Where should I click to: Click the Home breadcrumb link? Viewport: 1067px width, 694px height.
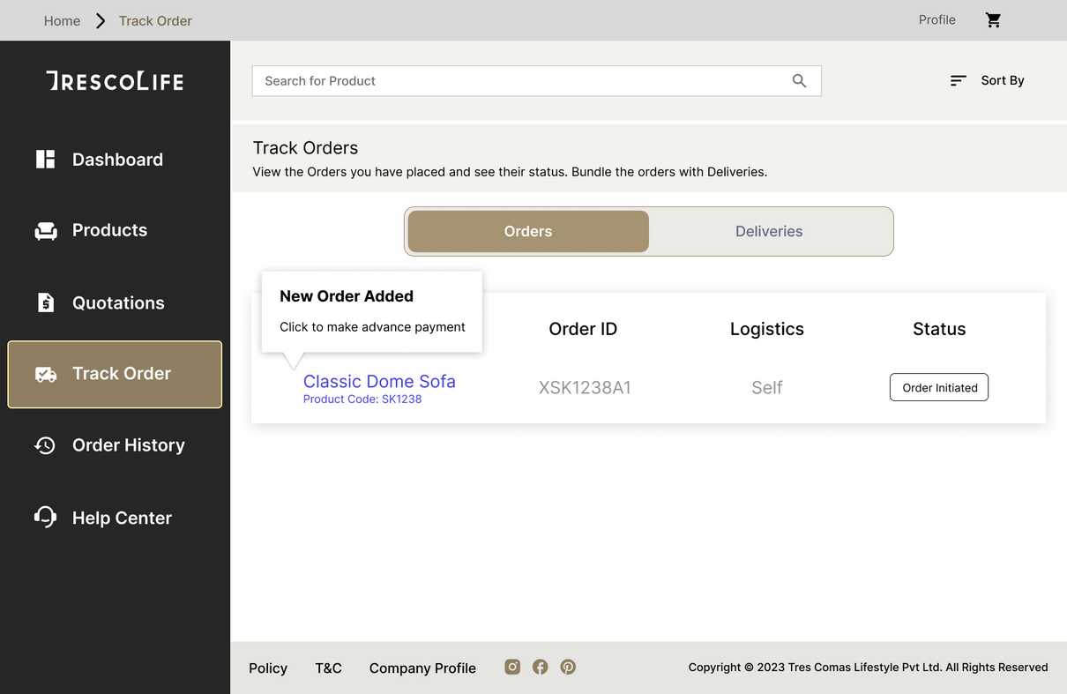pyautogui.click(x=62, y=20)
